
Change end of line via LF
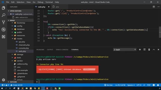(x=144, y=85)
